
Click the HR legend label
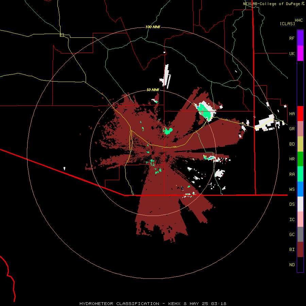pyautogui.click(x=292, y=159)
